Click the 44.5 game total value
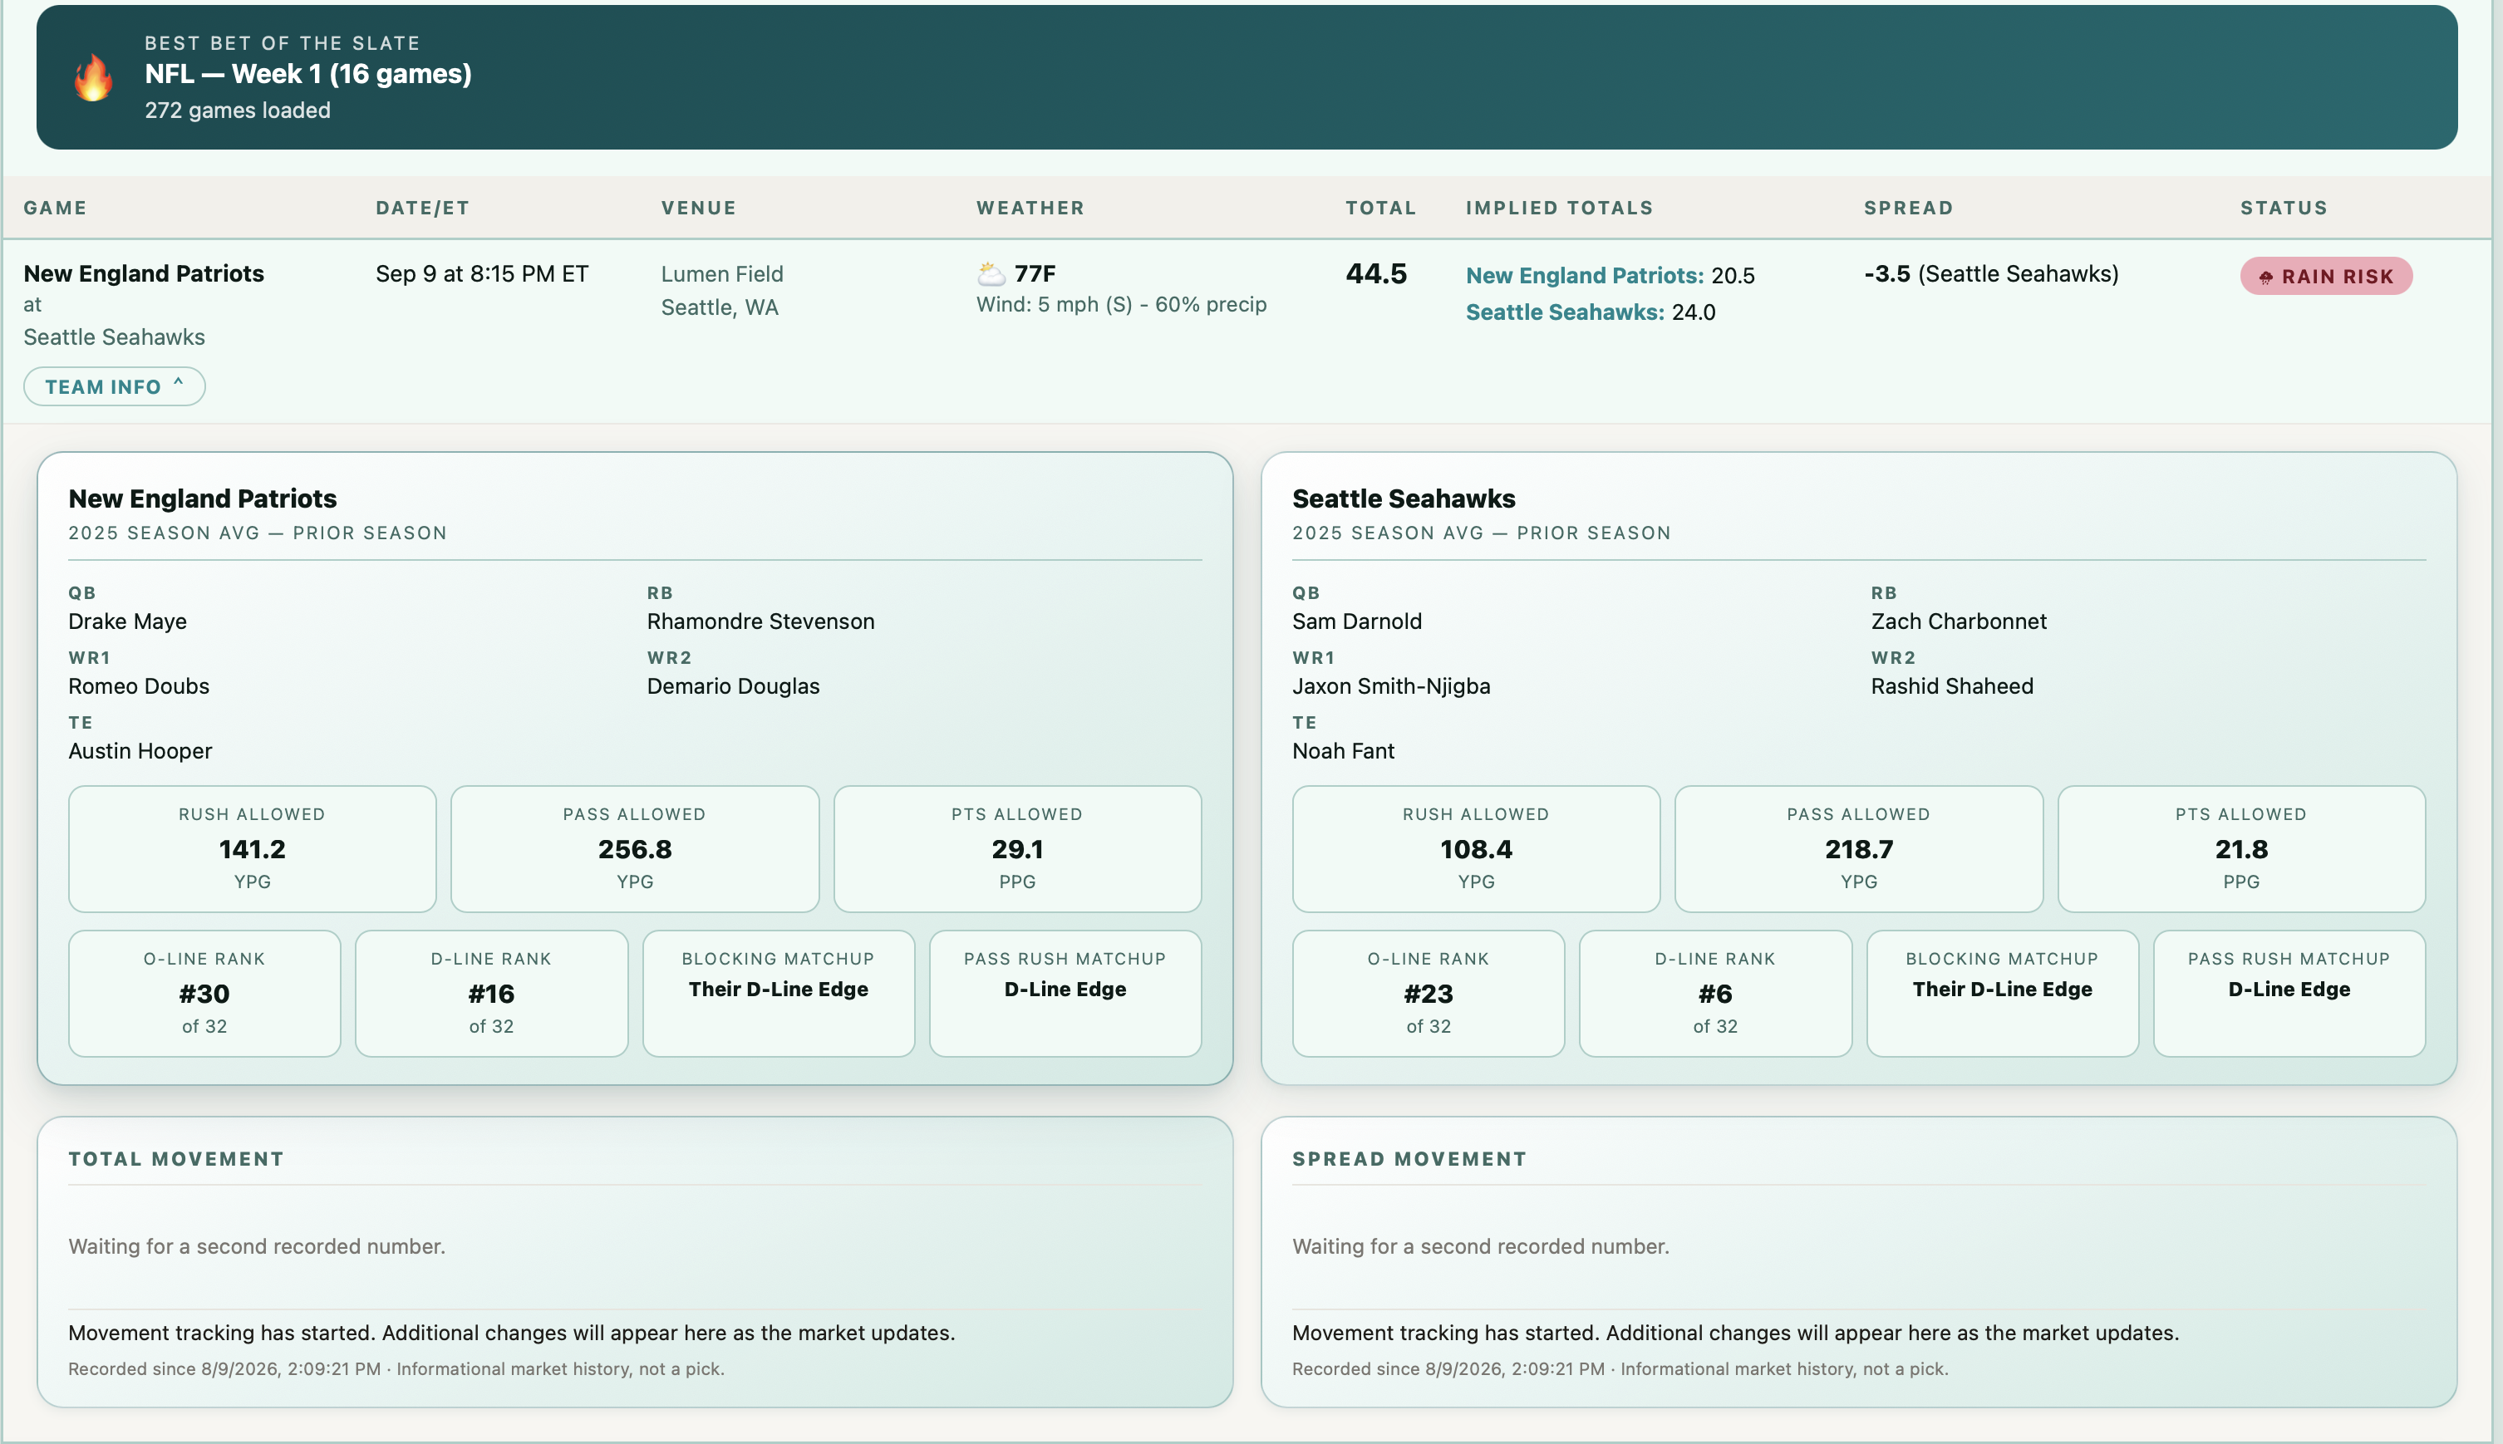This screenshot has height=1444, width=2503. pyautogui.click(x=1375, y=273)
